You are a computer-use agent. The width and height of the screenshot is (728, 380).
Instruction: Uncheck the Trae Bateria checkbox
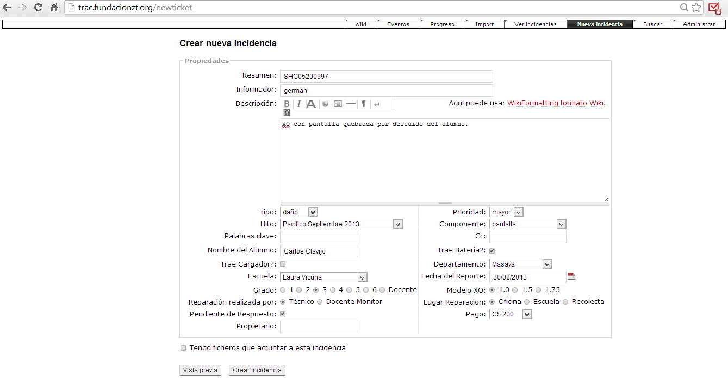click(x=492, y=251)
